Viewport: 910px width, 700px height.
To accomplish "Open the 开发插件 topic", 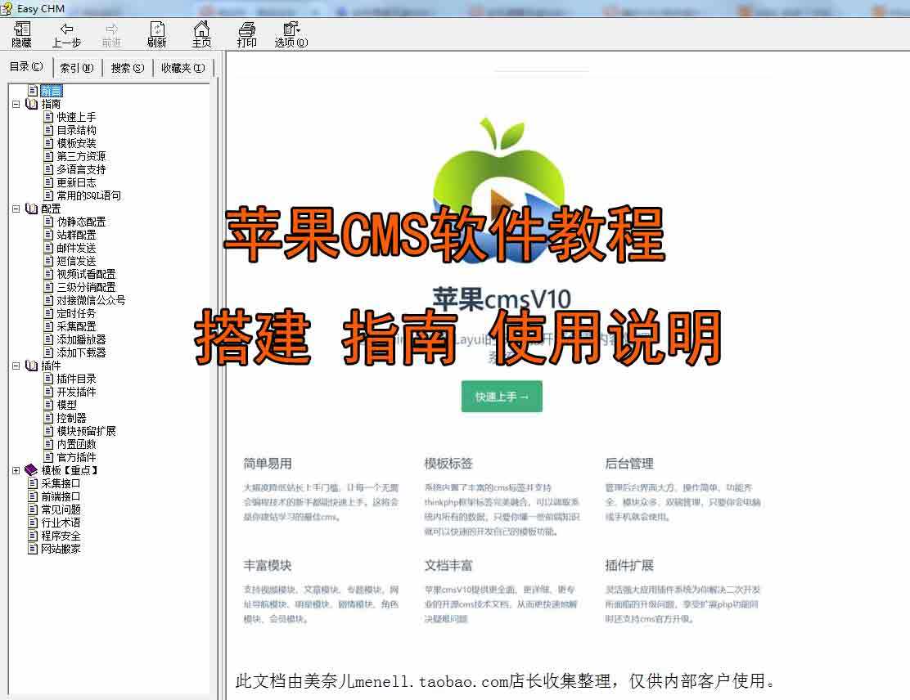I will pos(77,392).
